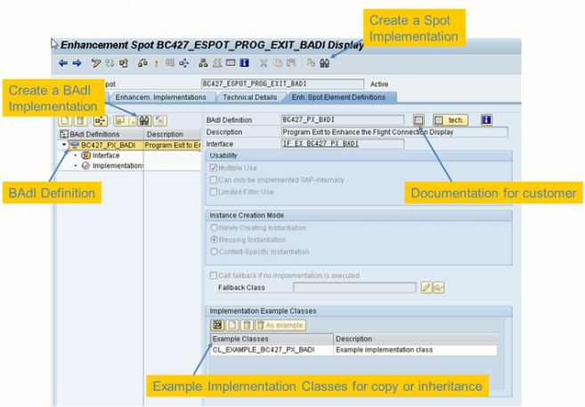Enable the Limited Filter Use checkbox
The image size is (585, 407).
tap(213, 191)
